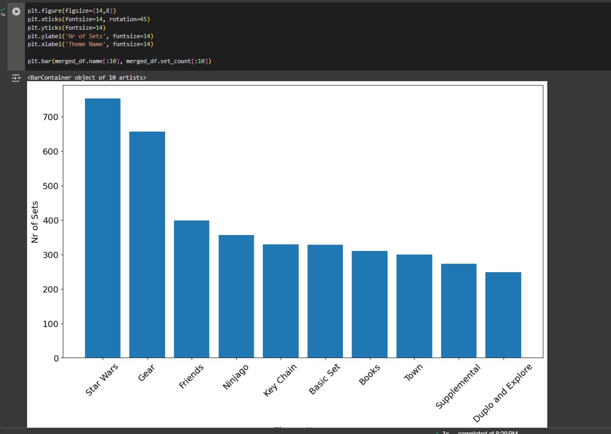Click the '500' y-axis tick label
Viewport: 611px width, 434px height.
[50, 186]
